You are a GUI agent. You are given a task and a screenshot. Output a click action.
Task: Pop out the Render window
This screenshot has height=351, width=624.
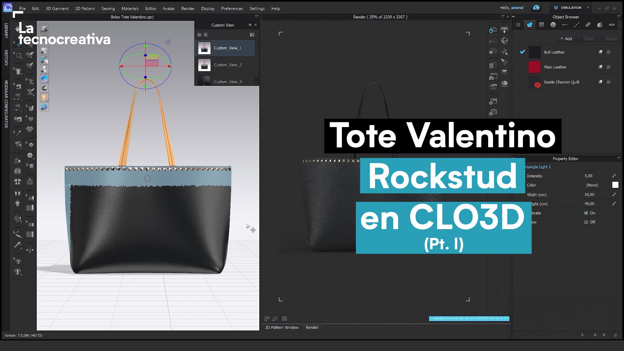pyautogui.click(x=502, y=16)
